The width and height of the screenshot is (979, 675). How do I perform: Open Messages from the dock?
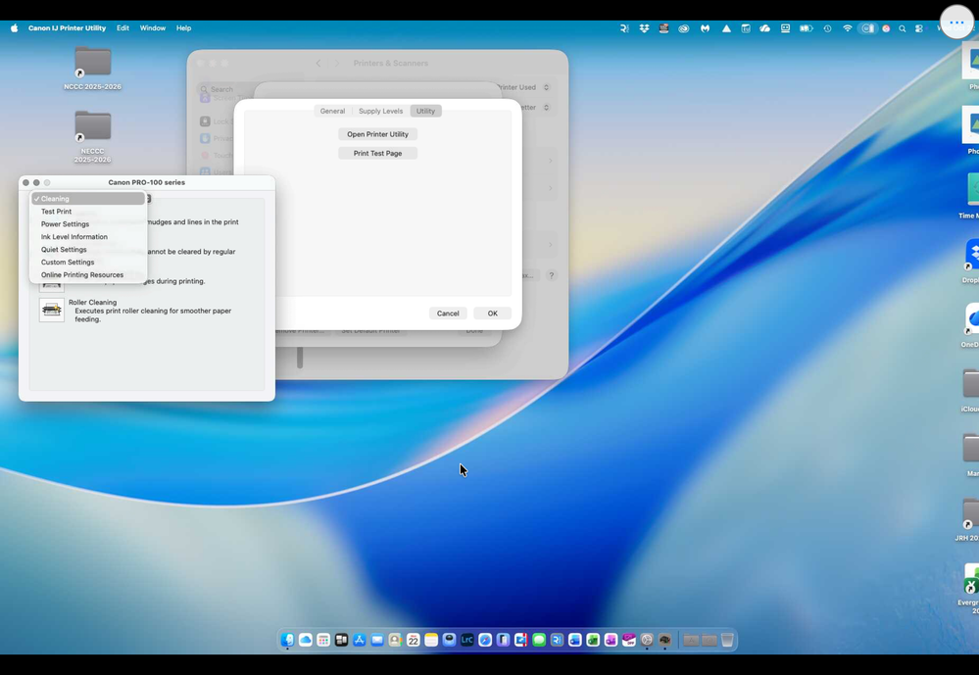[539, 640]
